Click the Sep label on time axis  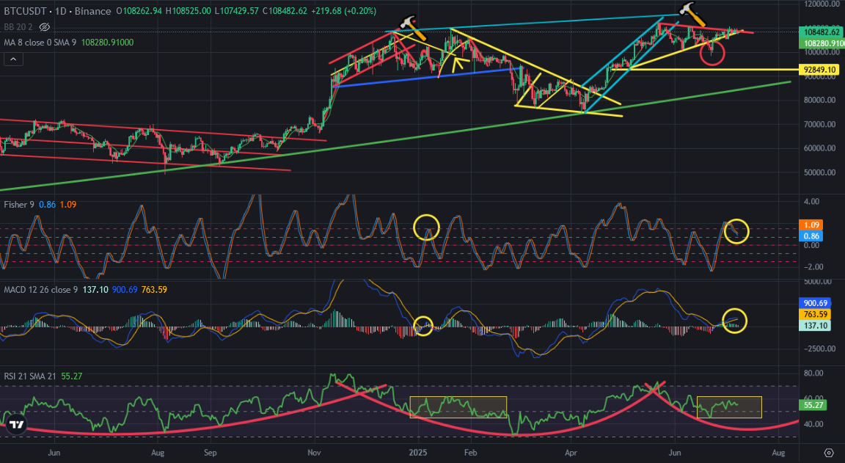click(211, 453)
